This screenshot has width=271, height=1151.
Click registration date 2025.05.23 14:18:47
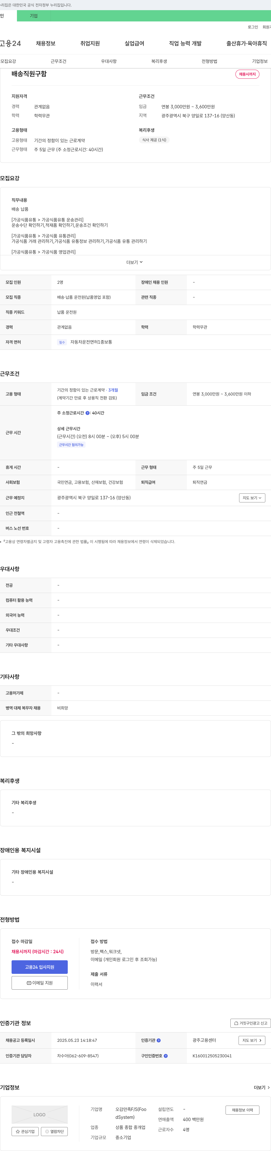[77, 1040]
